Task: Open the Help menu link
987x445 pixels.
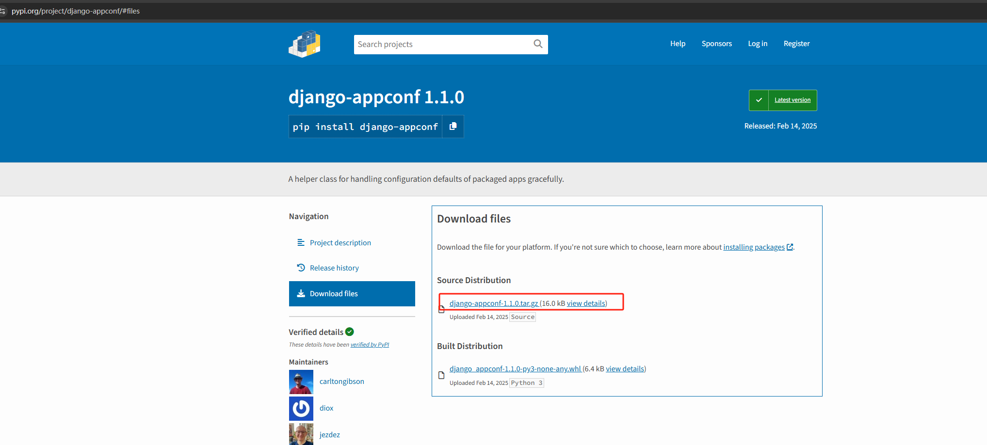Action: [678, 44]
